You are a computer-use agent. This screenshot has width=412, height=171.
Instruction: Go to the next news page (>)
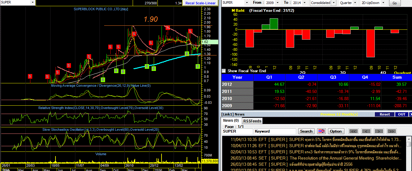coord(379,131)
